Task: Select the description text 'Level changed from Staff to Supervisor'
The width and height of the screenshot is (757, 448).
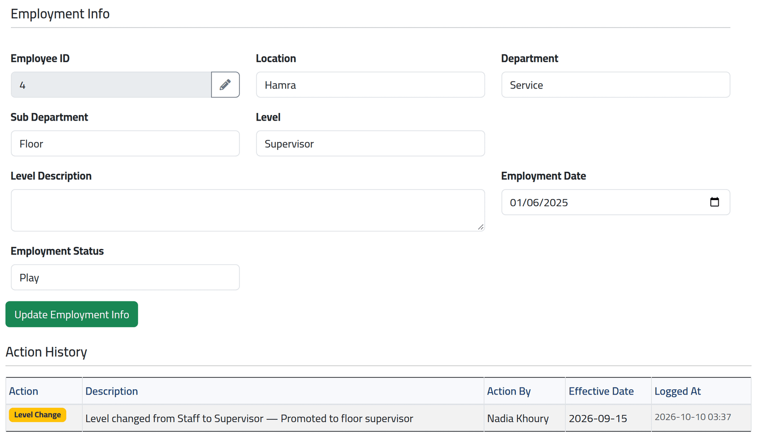Action: [174, 419]
